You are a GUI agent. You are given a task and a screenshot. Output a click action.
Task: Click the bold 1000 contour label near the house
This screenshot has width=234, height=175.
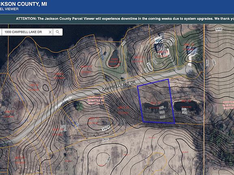pos(149,66)
